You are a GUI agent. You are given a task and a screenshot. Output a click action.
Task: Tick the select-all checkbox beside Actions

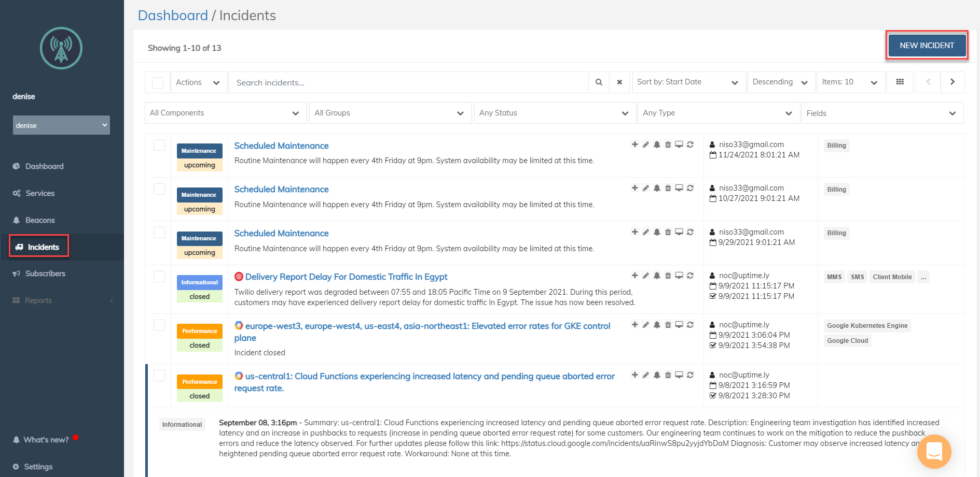(158, 83)
